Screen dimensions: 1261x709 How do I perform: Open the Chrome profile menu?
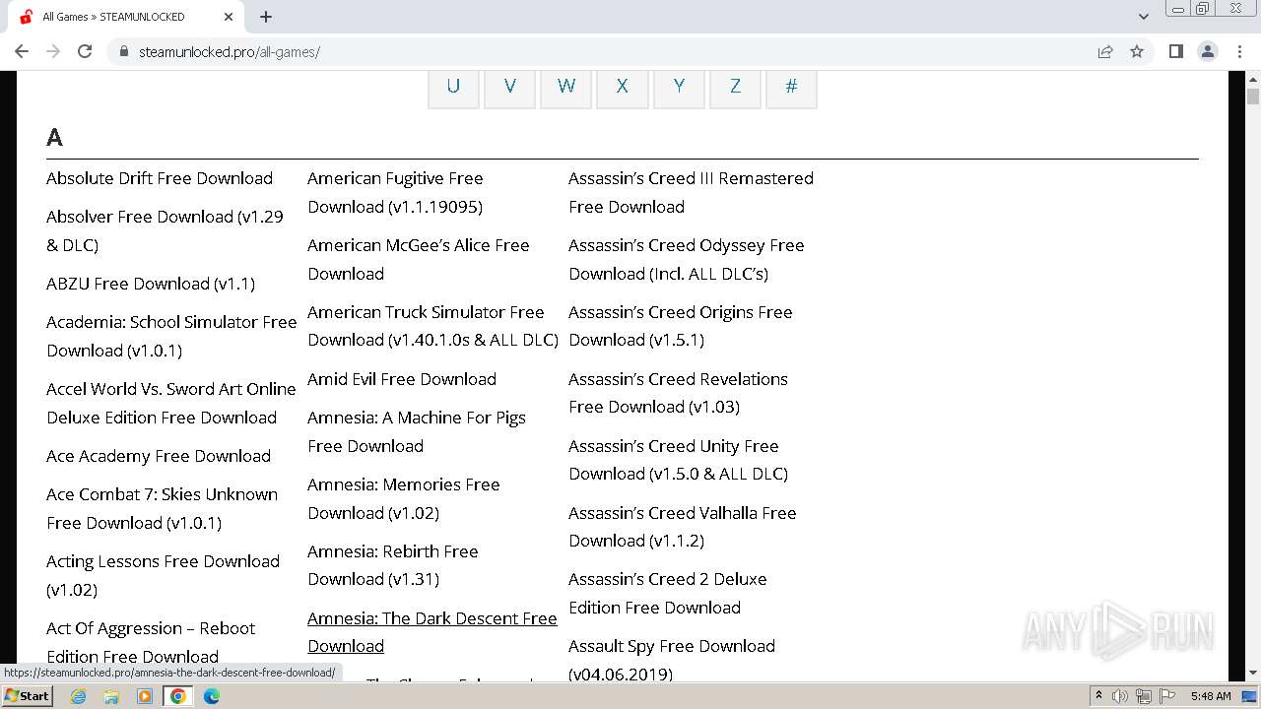[x=1208, y=51]
